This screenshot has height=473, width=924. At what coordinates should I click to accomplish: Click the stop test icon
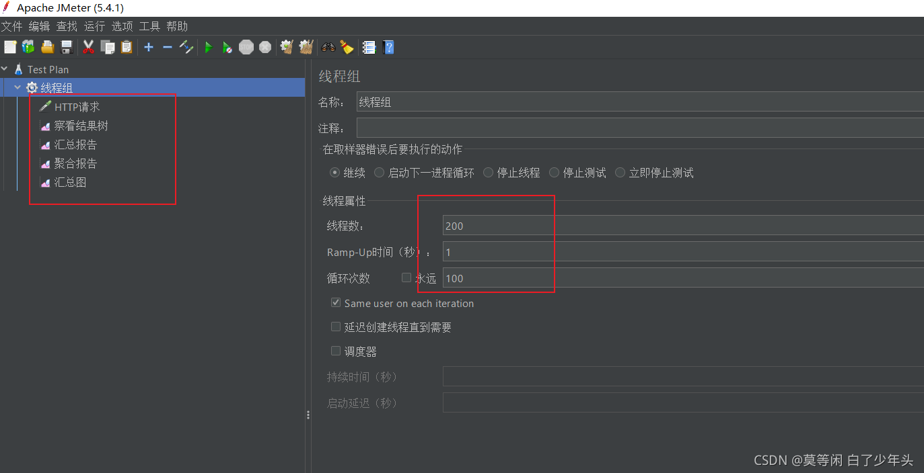click(246, 47)
